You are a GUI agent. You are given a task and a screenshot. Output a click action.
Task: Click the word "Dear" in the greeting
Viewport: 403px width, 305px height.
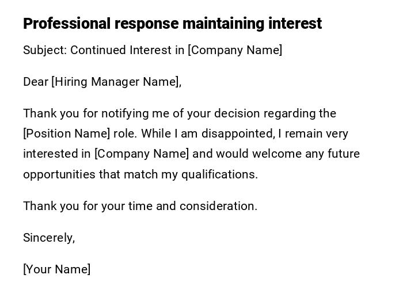36,82
